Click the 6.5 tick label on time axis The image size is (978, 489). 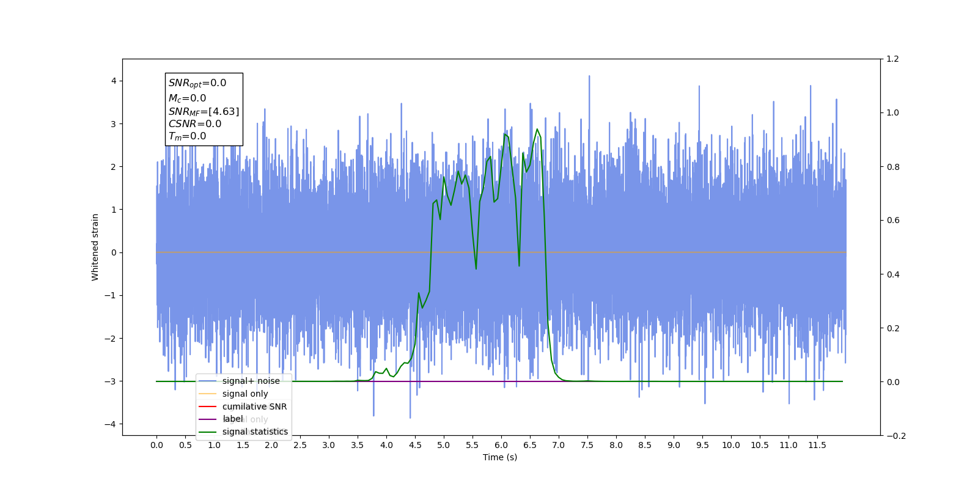click(x=530, y=445)
